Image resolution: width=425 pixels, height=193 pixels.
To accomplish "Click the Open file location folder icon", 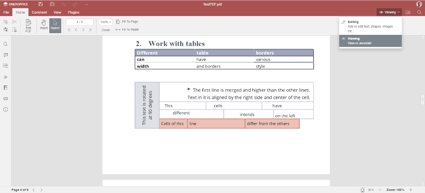I will (x=408, y=12).
